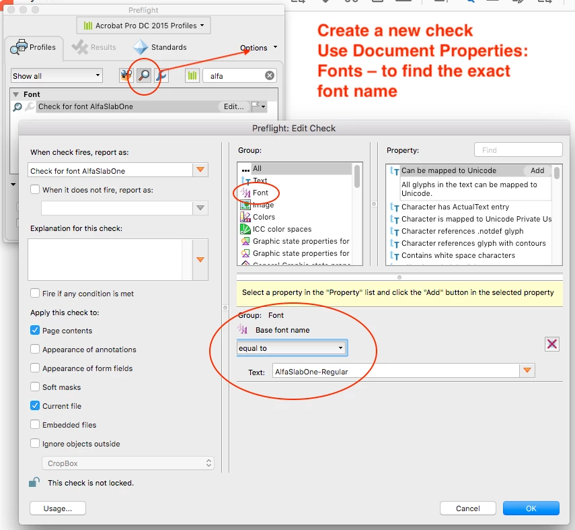This screenshot has width=575, height=530.
Task: Click the Text field with AlfaSlabOne-Regular
Action: 395,371
